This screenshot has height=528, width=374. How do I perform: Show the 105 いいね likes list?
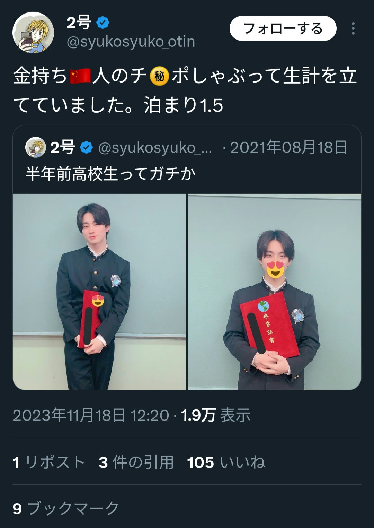click(226, 462)
